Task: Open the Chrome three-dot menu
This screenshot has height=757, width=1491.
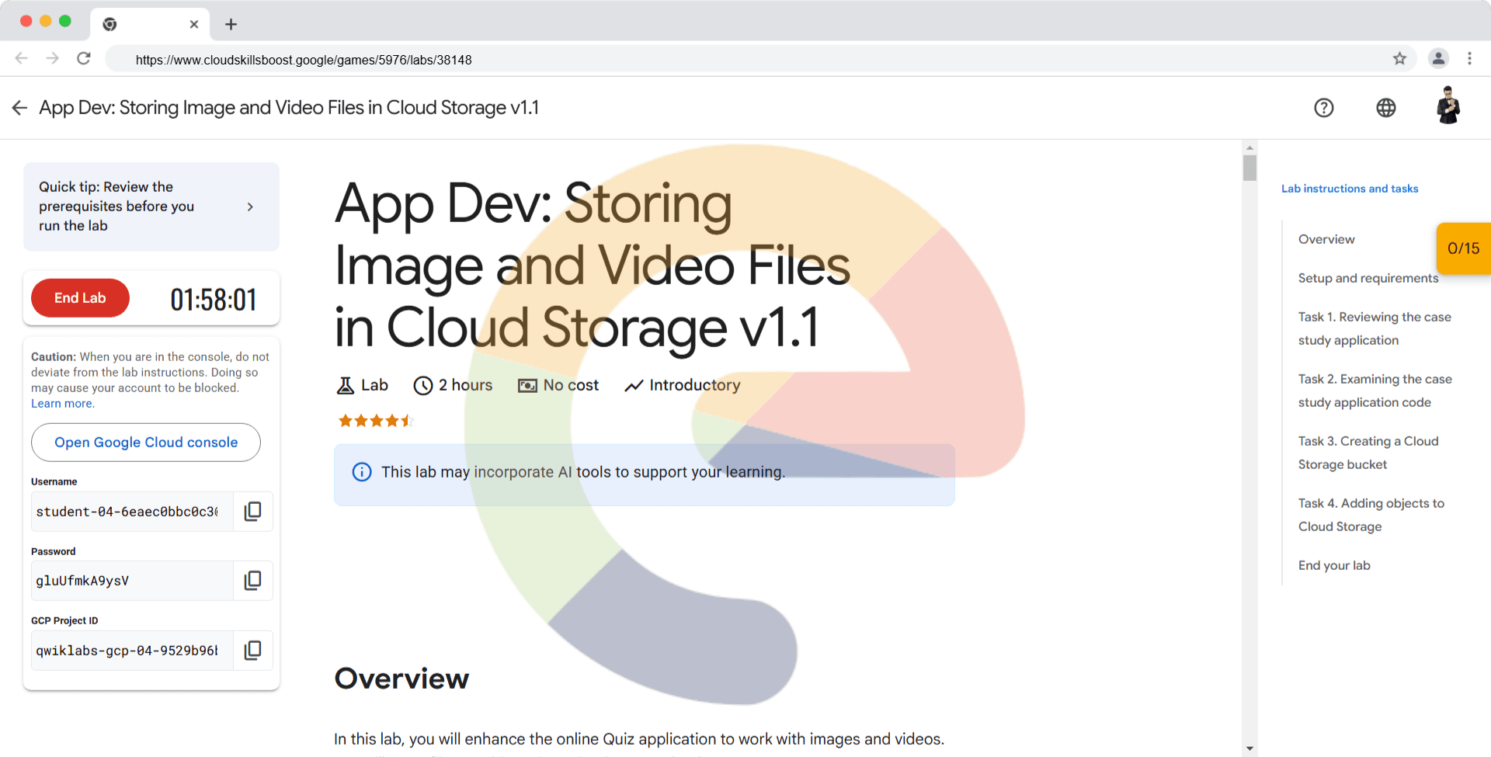Action: click(1469, 58)
